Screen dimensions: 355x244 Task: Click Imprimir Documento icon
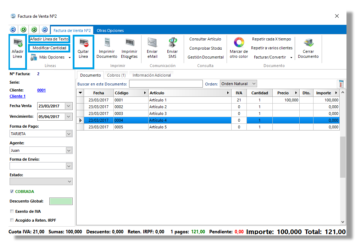(x=107, y=42)
